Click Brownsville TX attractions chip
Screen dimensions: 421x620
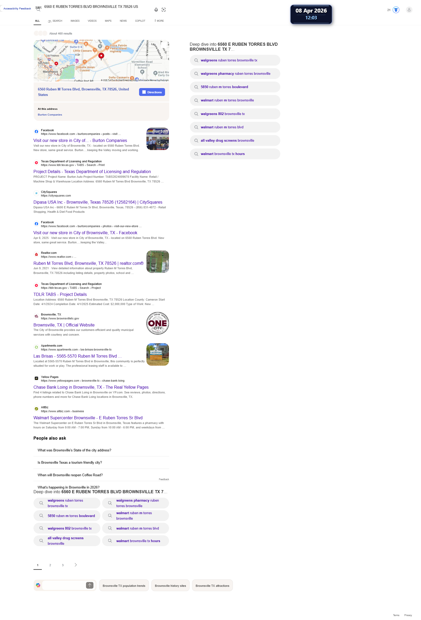tap(213, 586)
